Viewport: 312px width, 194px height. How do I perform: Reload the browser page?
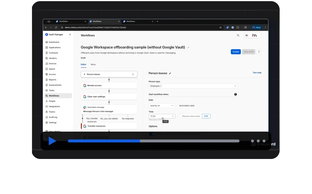pyautogui.click(x=56, y=28)
